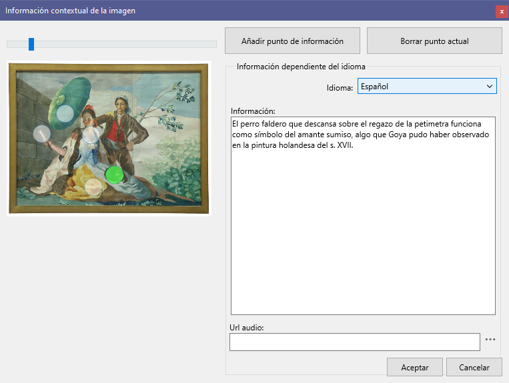The image size is (509, 383).
Task: Open the audio file browse ellipsis button
Action: (x=490, y=340)
